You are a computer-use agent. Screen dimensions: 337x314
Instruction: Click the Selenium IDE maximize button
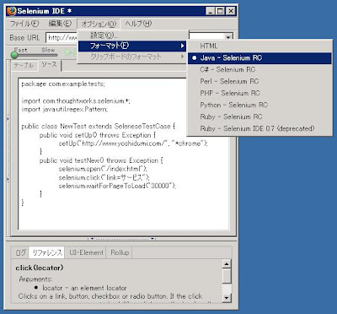click(x=220, y=11)
